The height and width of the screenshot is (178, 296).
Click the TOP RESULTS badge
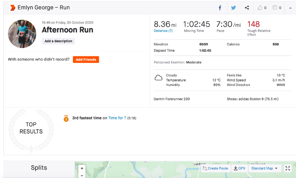pyautogui.click(x=31, y=130)
